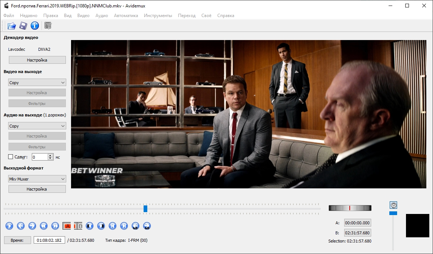The height and width of the screenshot is (254, 433).
Task: Skip forward 60 seconds
Action: (147, 226)
